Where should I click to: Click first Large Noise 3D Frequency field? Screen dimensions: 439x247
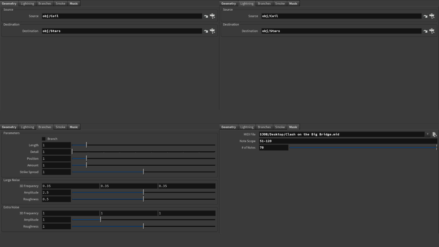71,186
